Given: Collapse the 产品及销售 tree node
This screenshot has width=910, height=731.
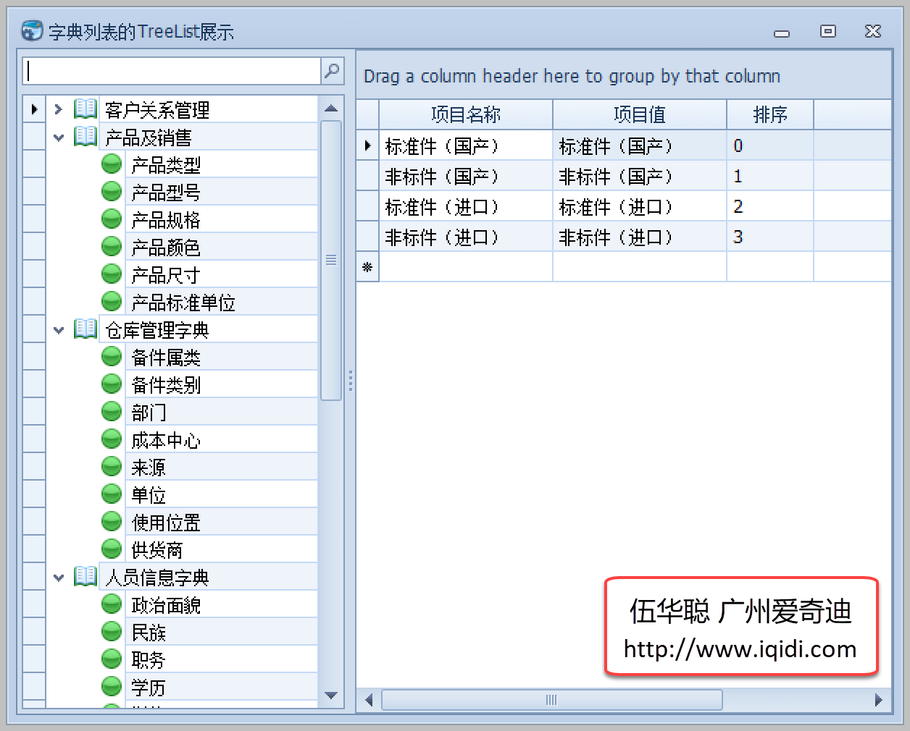Looking at the screenshot, I should tap(59, 138).
